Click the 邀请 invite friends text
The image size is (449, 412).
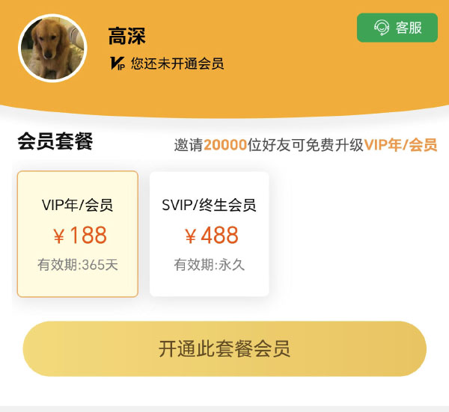[x=189, y=145]
